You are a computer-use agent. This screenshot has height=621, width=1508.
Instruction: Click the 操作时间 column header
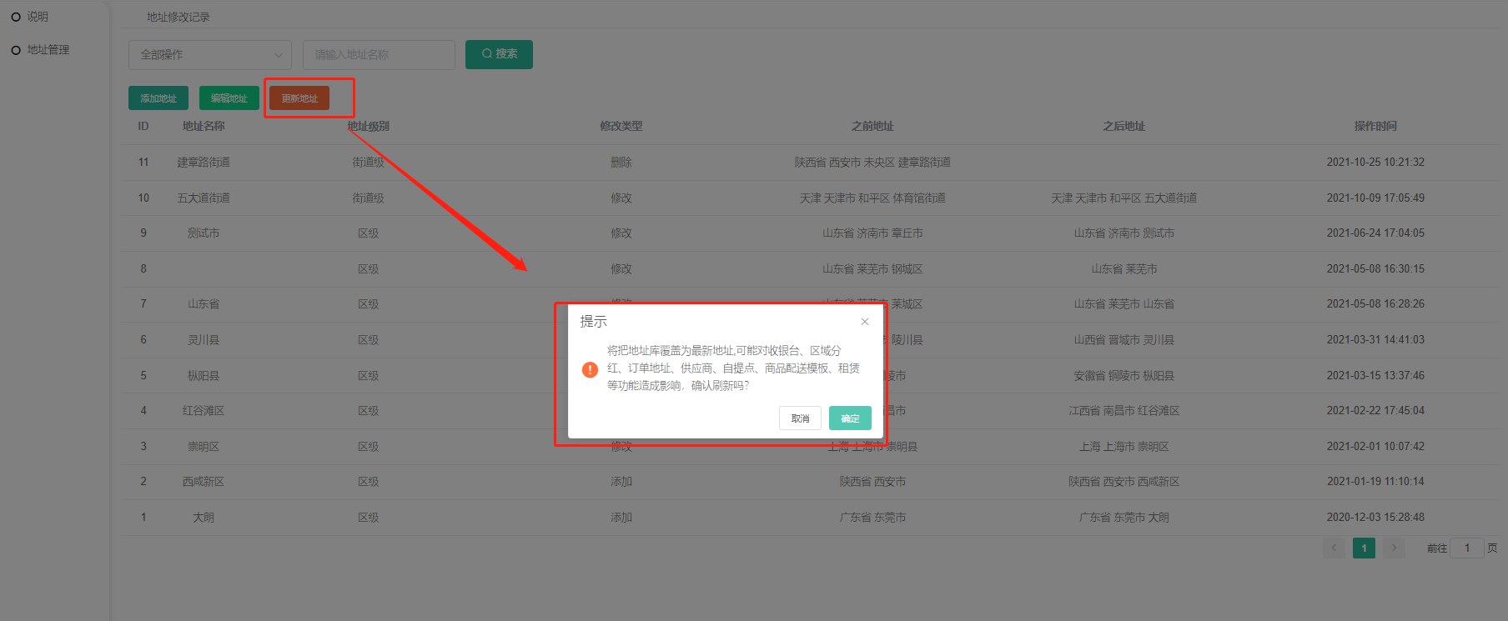(1375, 126)
